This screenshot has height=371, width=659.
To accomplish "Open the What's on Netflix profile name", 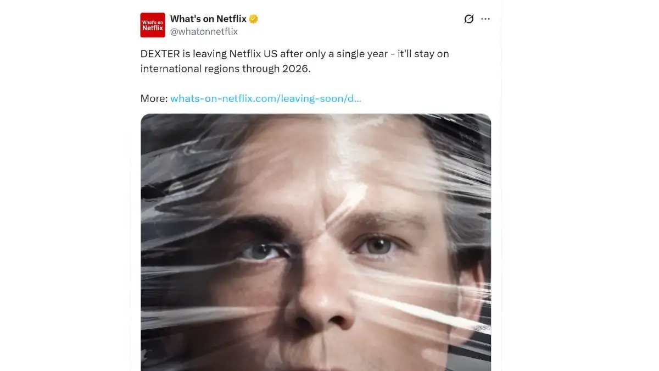I will pos(209,19).
